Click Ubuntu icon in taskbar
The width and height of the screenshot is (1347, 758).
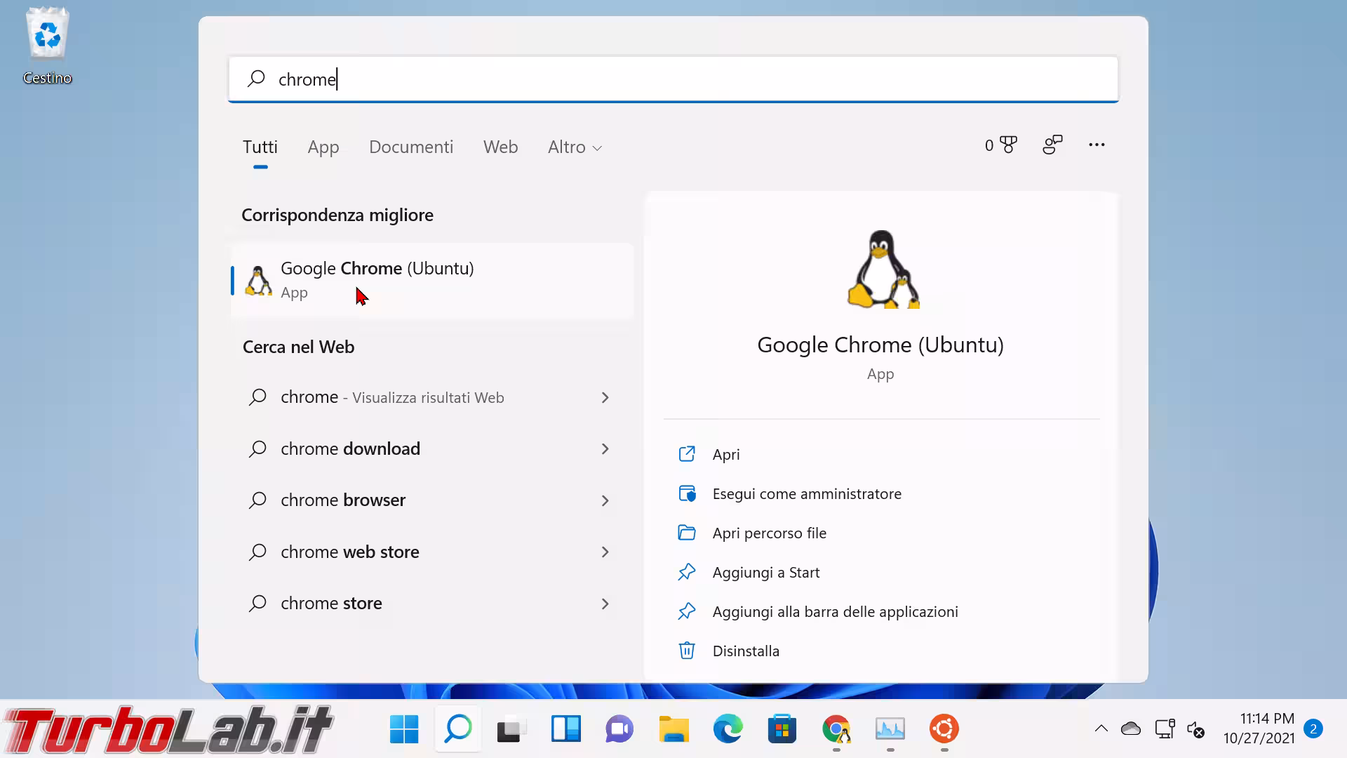pos(944,729)
